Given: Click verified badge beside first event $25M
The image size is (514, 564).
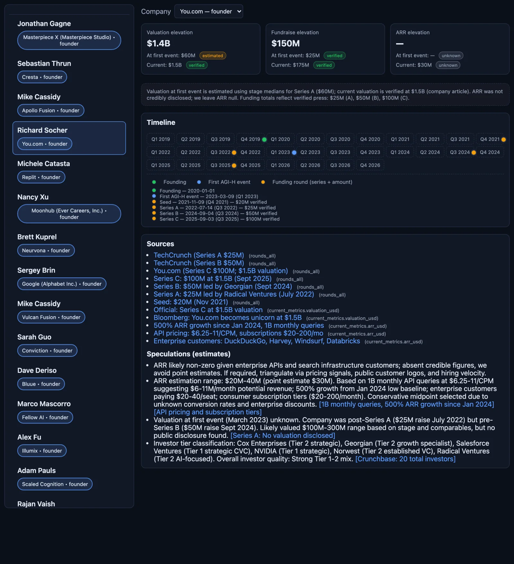Looking at the screenshot, I should click(x=334, y=56).
